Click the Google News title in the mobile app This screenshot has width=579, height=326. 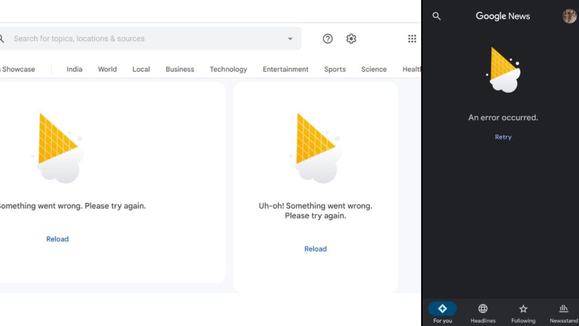[x=503, y=16]
